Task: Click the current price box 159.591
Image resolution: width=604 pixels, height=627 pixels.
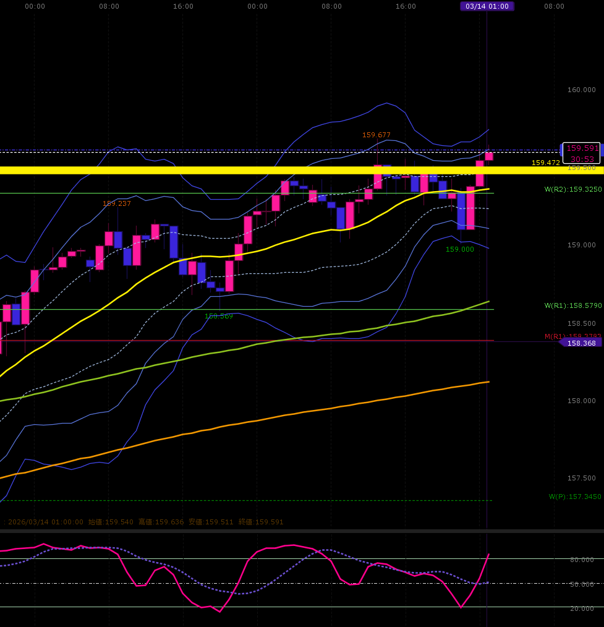Action: [581, 148]
